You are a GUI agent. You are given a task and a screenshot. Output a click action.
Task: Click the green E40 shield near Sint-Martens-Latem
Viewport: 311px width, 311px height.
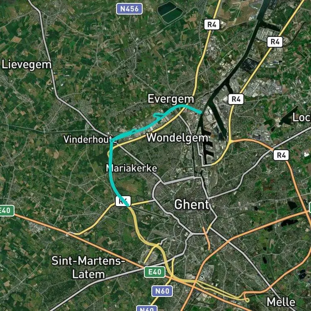[x=155, y=272]
